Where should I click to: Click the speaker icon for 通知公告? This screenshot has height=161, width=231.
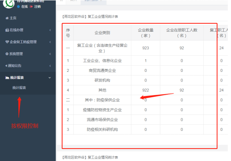click(6, 66)
